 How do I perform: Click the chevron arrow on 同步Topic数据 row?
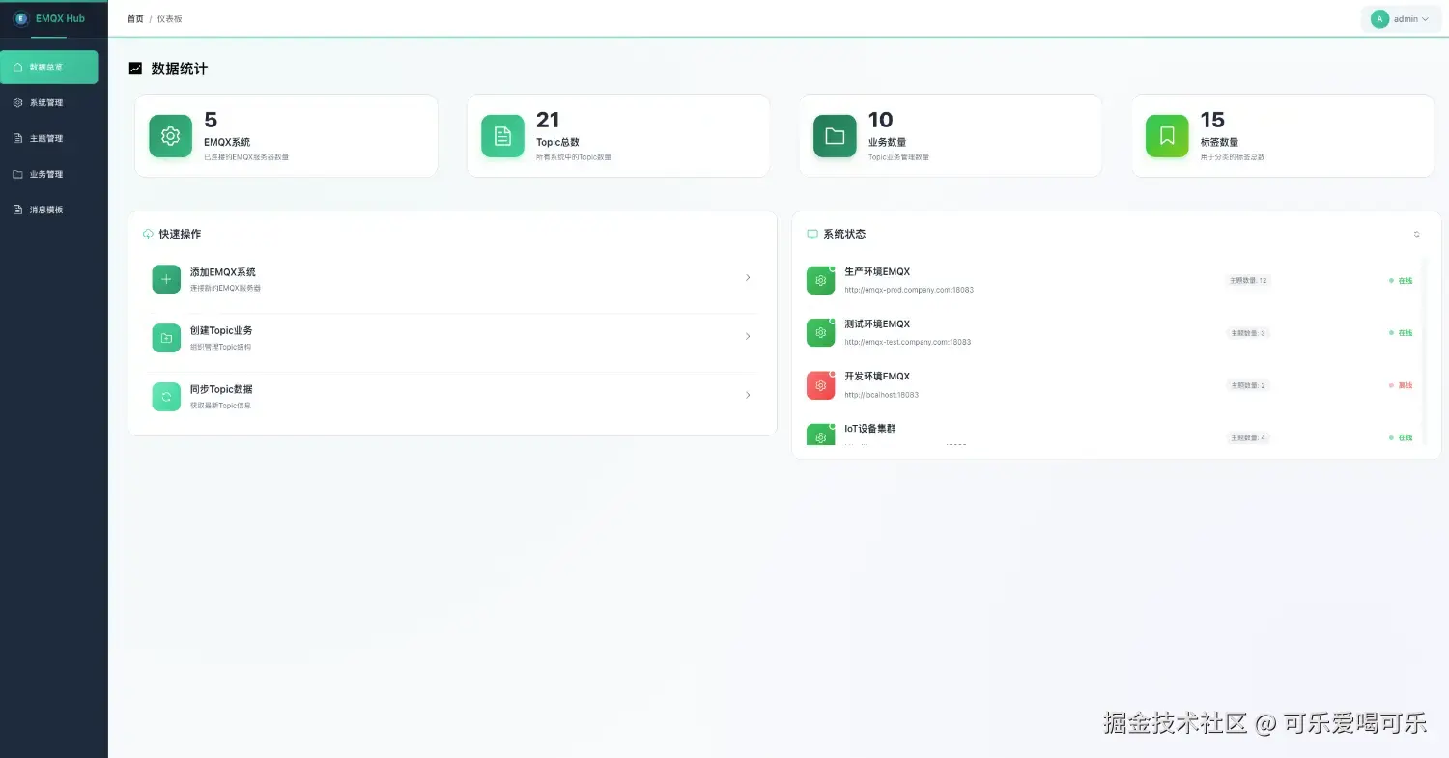click(x=748, y=395)
